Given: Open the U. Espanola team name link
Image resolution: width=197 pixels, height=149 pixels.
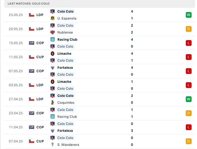Looking at the screenshot, I should [x=67, y=18].
